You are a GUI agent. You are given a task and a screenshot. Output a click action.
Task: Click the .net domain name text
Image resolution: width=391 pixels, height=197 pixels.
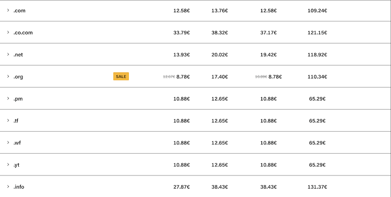pyautogui.click(x=18, y=55)
